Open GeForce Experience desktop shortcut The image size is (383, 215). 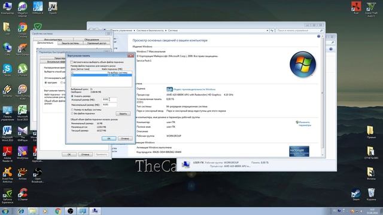(7, 195)
